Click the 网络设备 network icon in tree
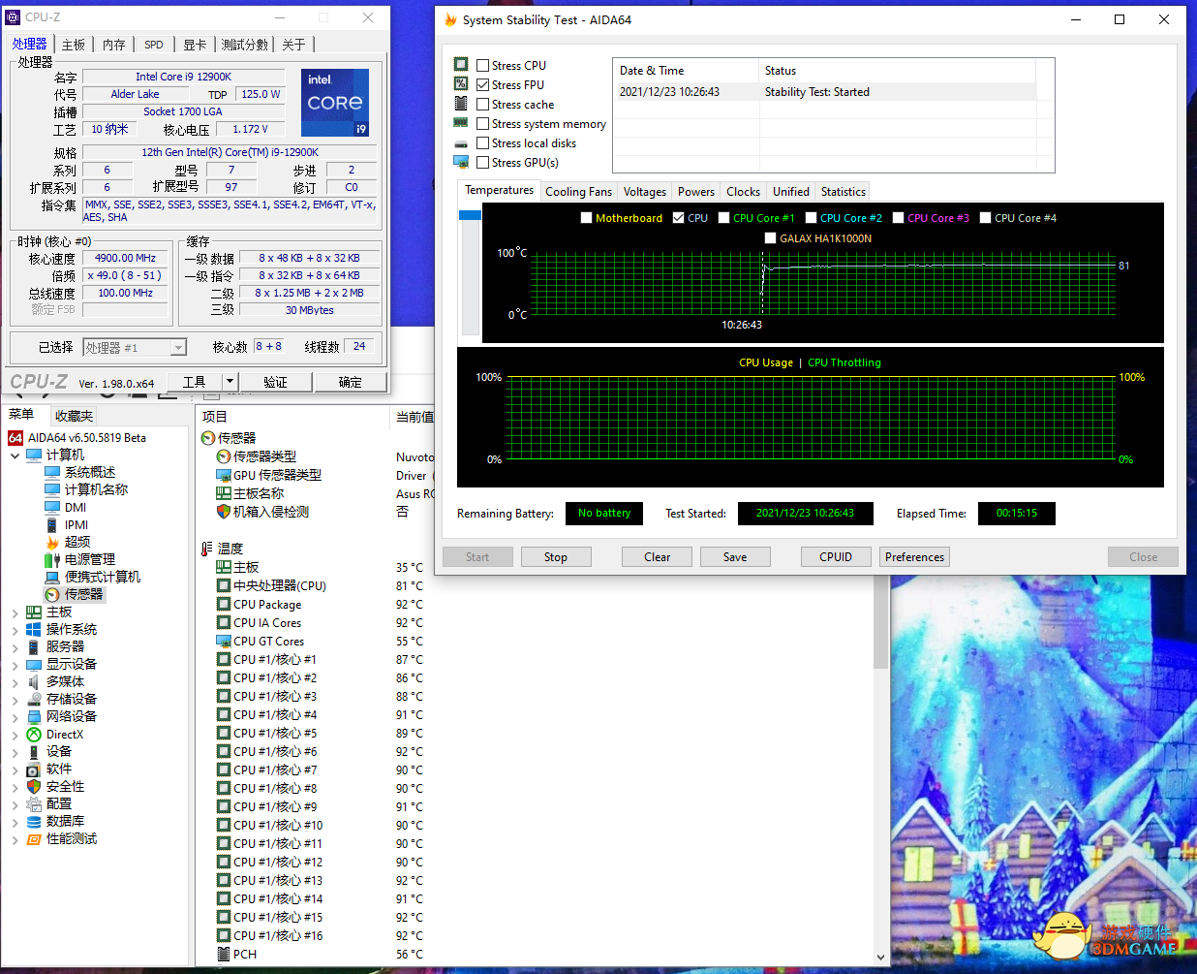 pyautogui.click(x=34, y=716)
